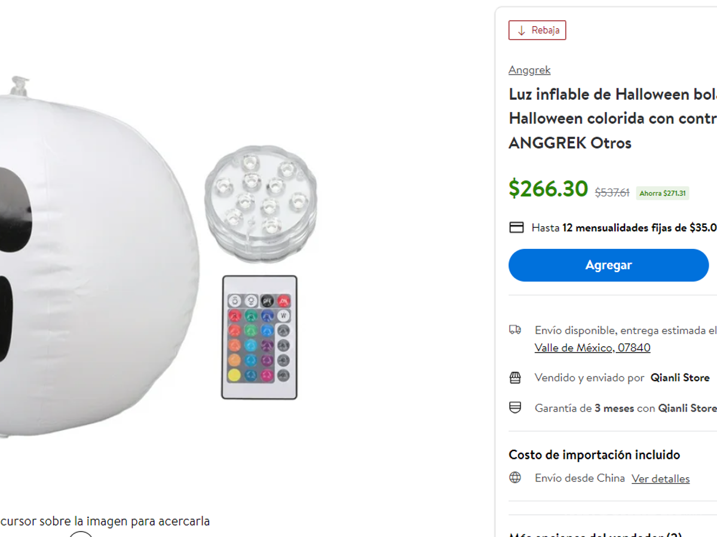
Task: Click the shipping truck icon
Action: click(x=515, y=329)
